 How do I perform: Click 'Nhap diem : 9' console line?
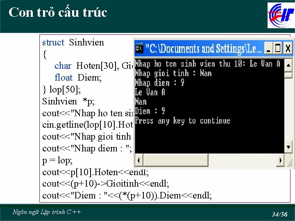(x=159, y=83)
